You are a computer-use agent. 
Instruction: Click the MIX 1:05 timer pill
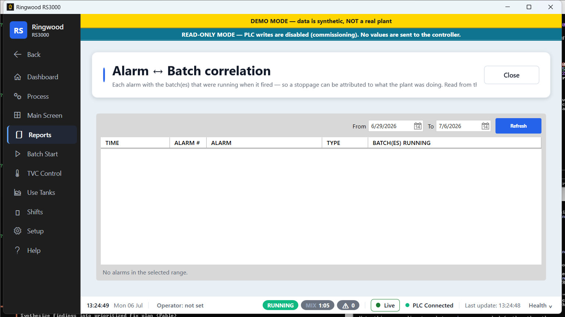tap(317, 305)
